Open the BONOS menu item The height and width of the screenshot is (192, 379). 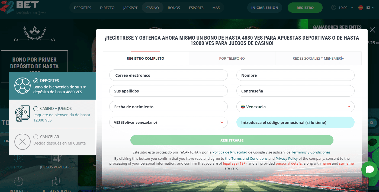(x=174, y=8)
